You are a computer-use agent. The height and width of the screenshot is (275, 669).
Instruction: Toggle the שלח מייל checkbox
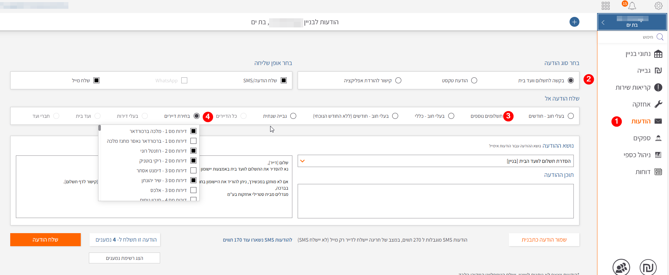click(x=96, y=81)
